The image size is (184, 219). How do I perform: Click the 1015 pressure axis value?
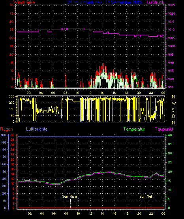[x=171, y=22]
